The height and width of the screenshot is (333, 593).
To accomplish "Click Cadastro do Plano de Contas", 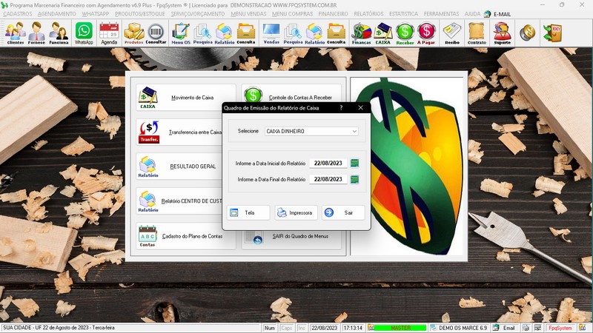I will [186, 236].
